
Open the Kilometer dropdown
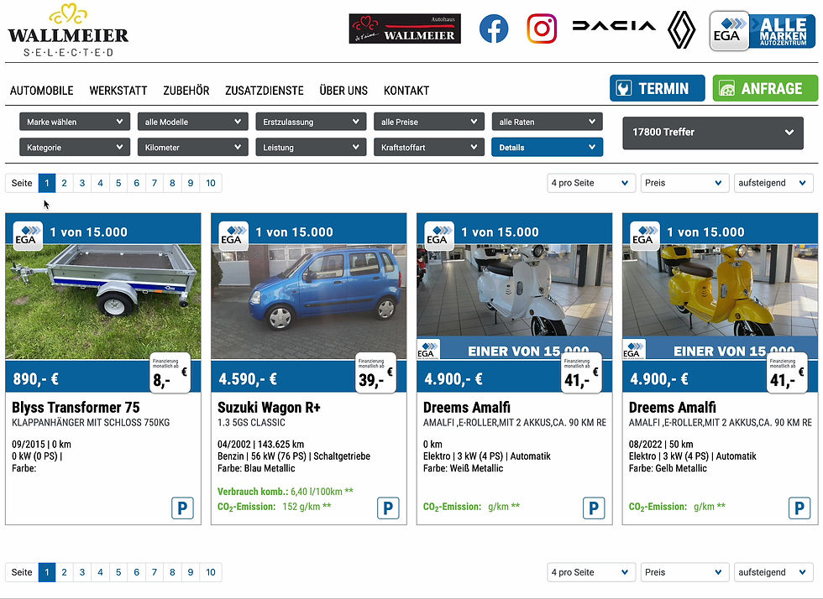click(192, 148)
